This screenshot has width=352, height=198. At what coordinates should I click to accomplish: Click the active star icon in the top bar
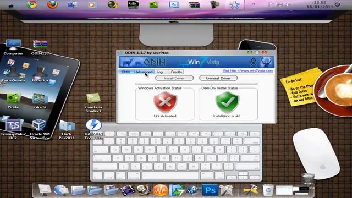(234, 5)
